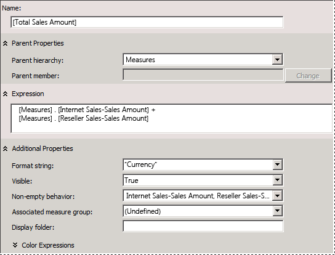The height and width of the screenshot is (255, 335).
Task: Click the Display folder label
Action: [33, 227]
